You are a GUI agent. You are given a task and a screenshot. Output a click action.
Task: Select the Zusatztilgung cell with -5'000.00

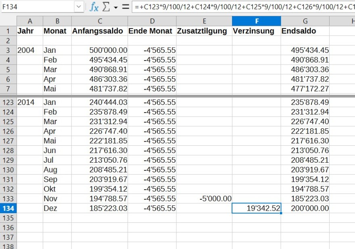tap(204, 199)
